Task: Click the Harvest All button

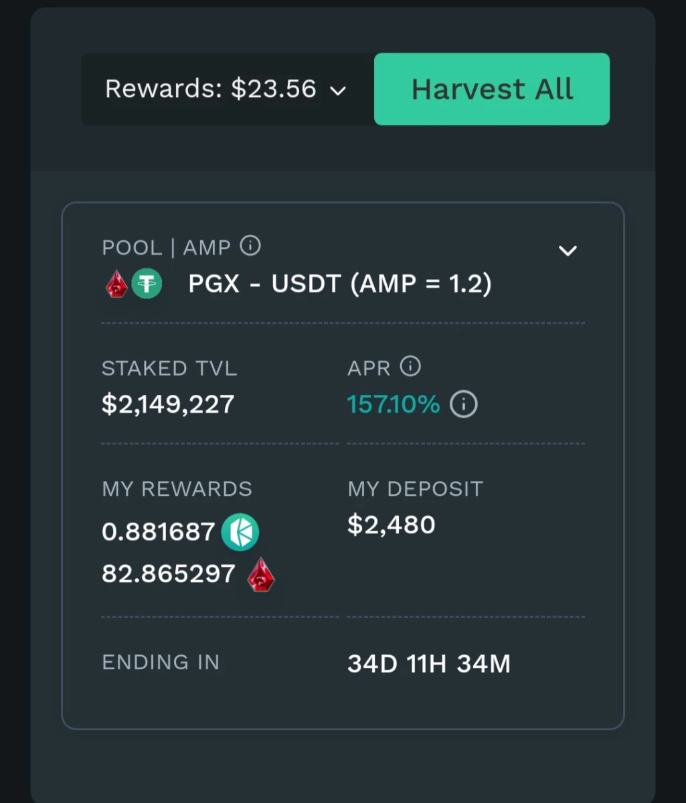Action: [x=492, y=89]
